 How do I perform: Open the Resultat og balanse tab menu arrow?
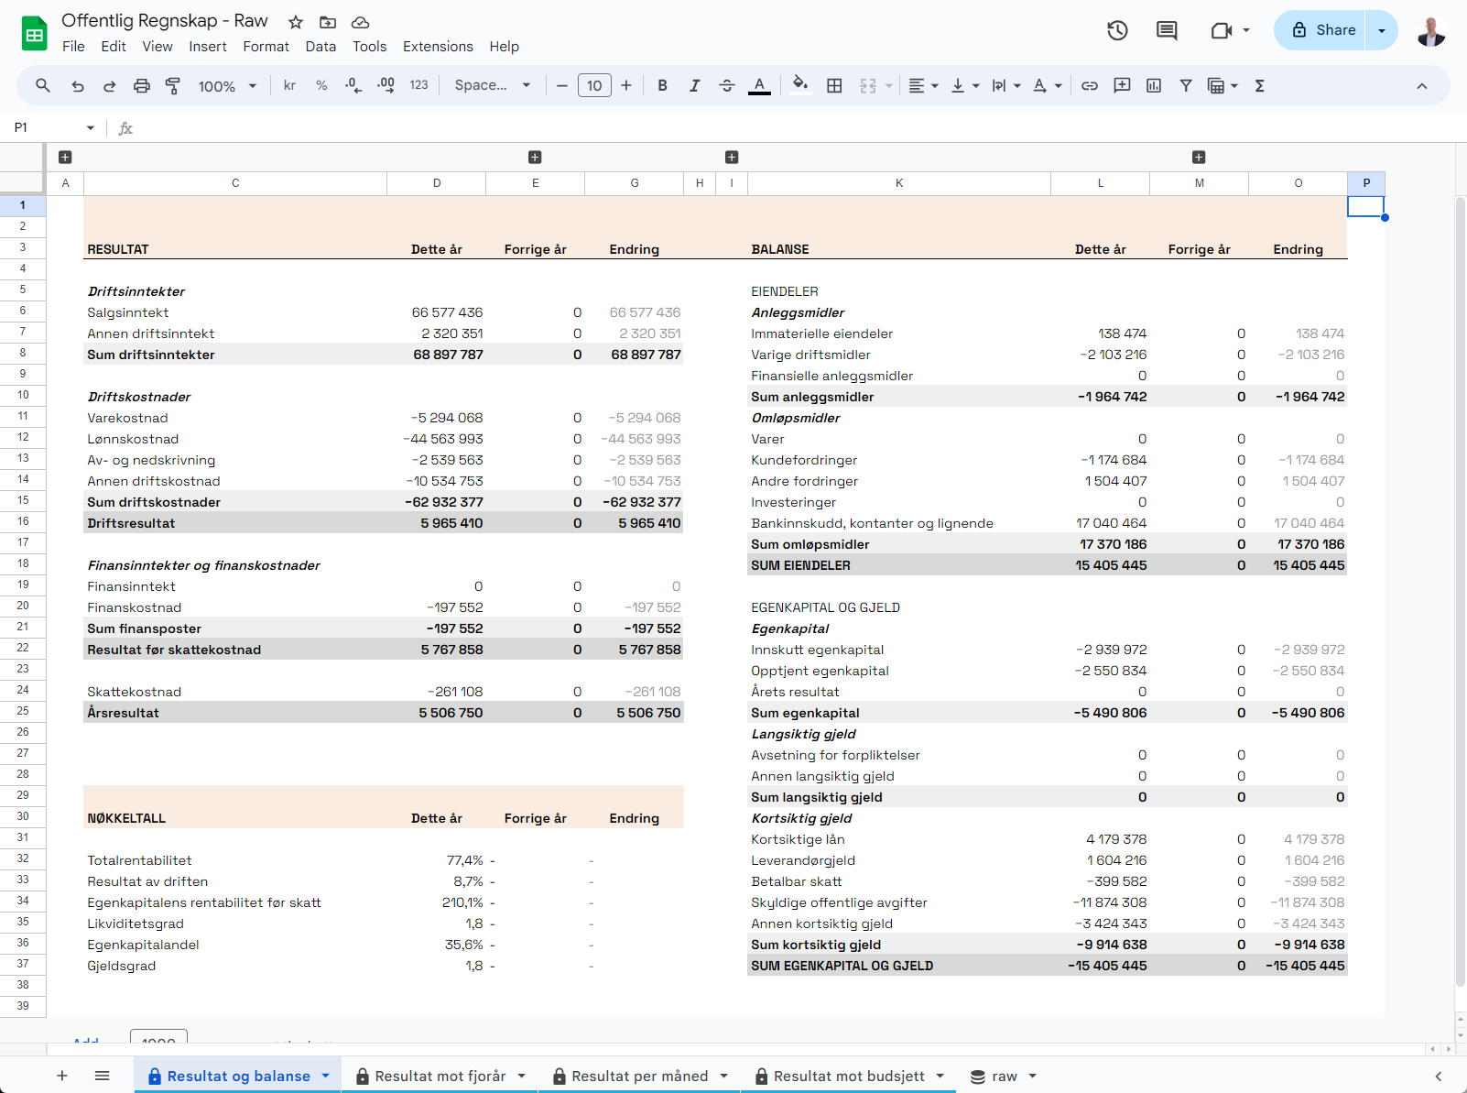pyautogui.click(x=325, y=1076)
